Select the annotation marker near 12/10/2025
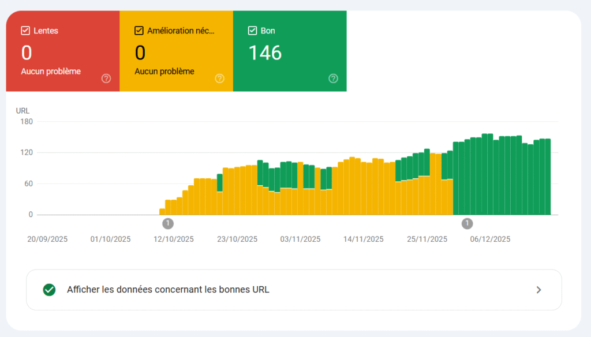Image resolution: width=591 pixels, height=337 pixels. (167, 223)
